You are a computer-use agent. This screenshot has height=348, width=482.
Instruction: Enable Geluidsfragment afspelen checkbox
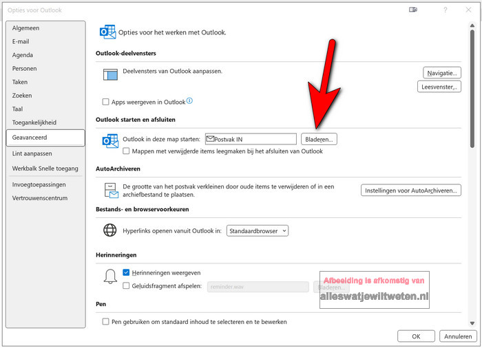(126, 285)
